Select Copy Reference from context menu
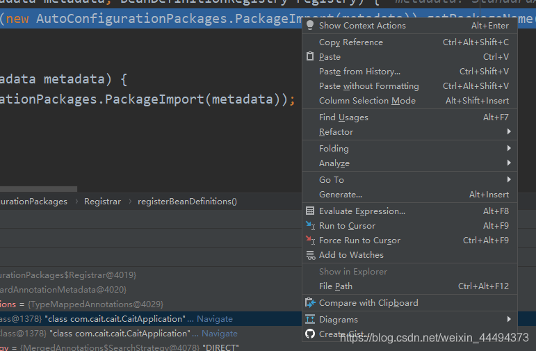Image resolution: width=536 pixels, height=351 pixels. [x=409, y=42]
